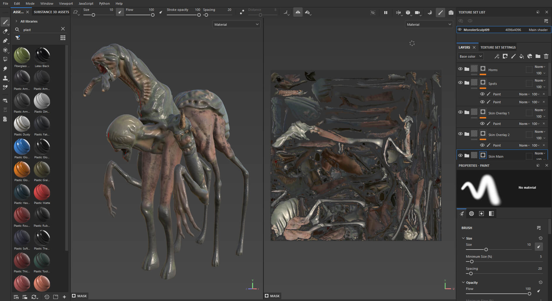Switch assets panel to grid view
Image resolution: width=552 pixels, height=301 pixels.
(x=63, y=38)
